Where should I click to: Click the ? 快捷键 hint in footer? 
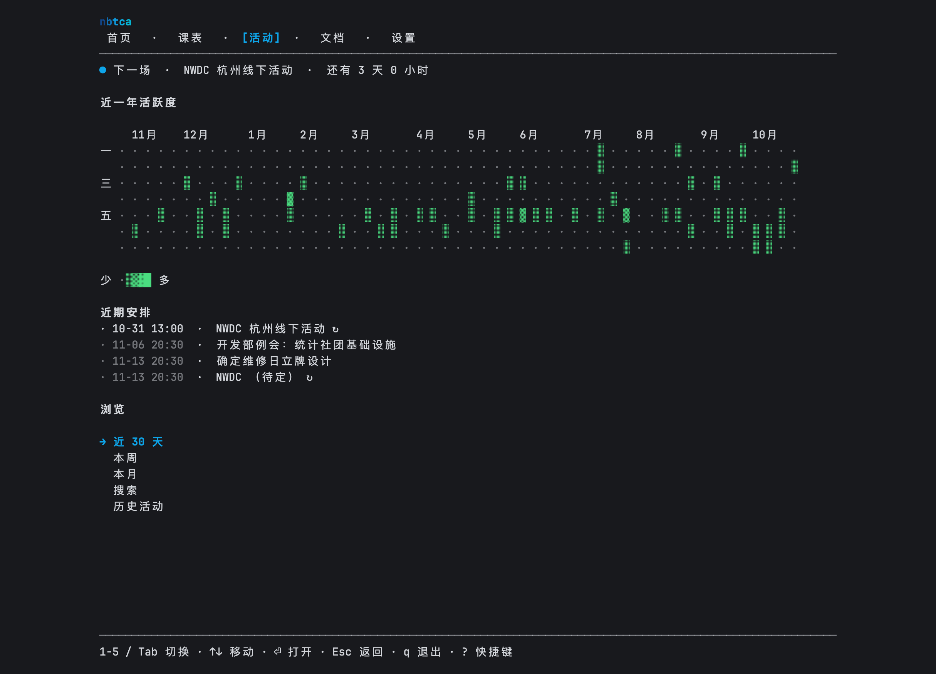pyautogui.click(x=487, y=652)
